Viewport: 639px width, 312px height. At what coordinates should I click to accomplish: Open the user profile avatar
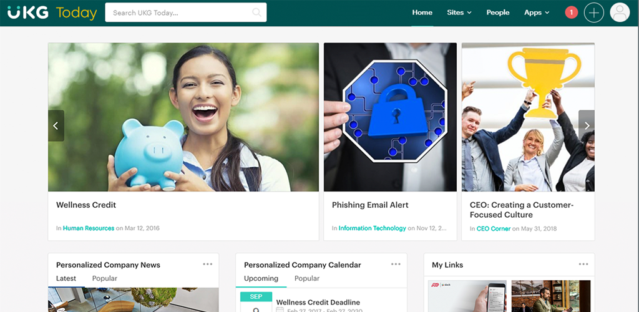pos(620,12)
